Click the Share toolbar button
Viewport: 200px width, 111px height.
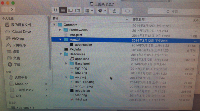[x=114, y=11]
